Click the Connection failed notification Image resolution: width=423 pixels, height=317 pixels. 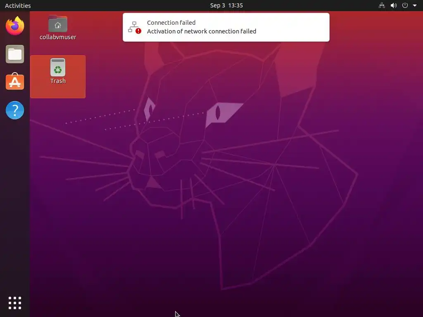click(226, 27)
